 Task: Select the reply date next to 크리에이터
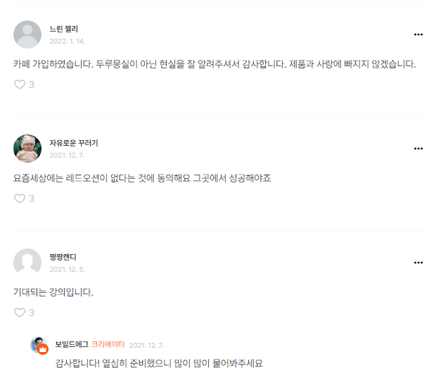click(x=146, y=345)
